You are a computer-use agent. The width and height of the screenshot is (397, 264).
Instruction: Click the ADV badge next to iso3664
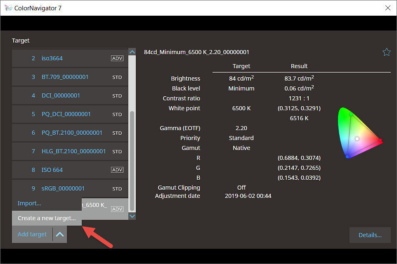pyautogui.click(x=117, y=58)
